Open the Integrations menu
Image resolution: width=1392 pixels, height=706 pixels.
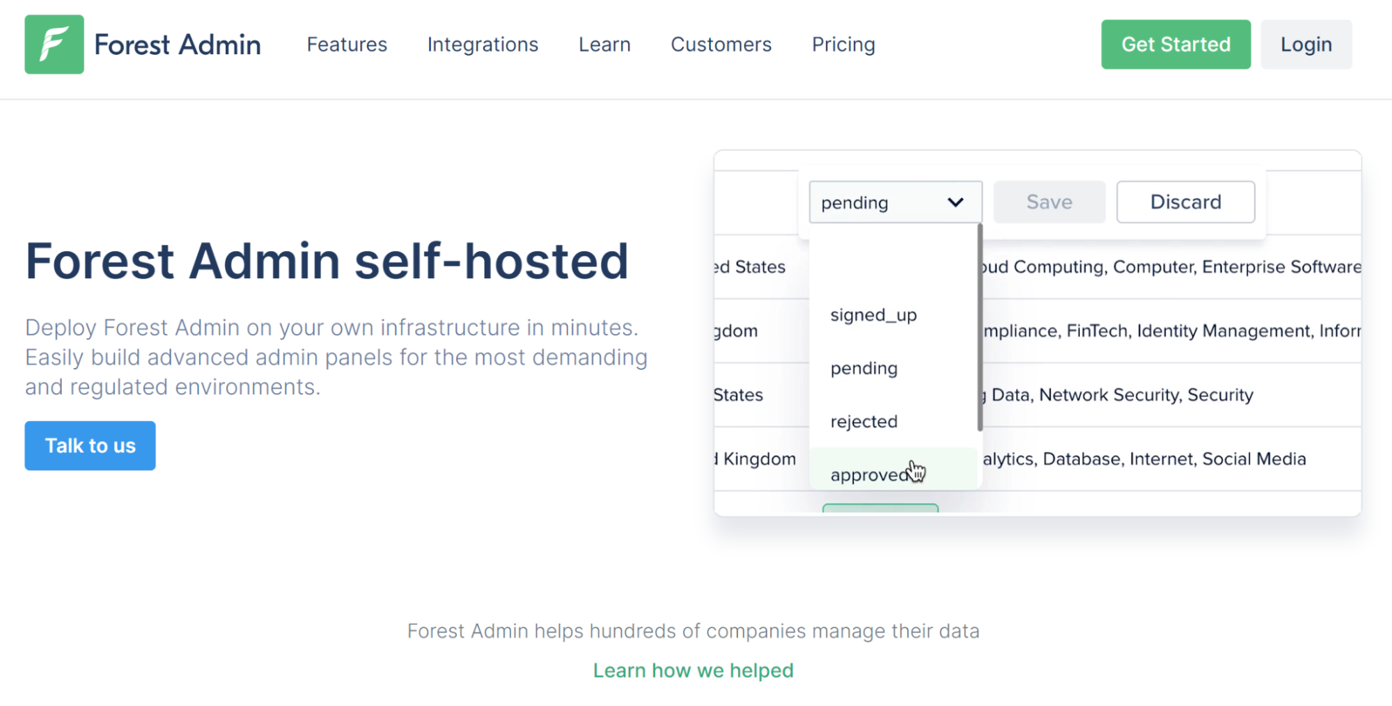click(x=483, y=44)
